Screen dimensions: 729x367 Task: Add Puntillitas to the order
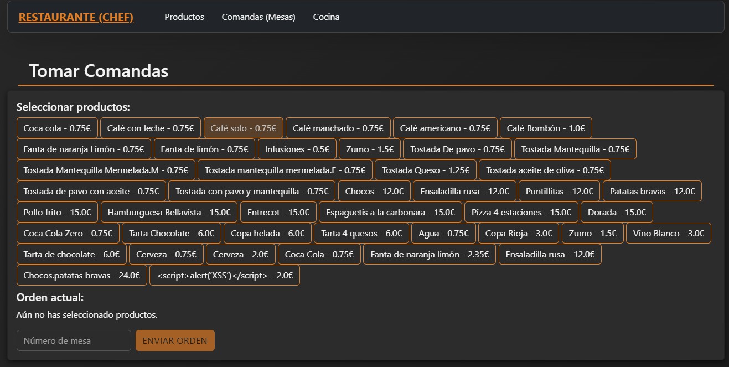[x=559, y=191]
